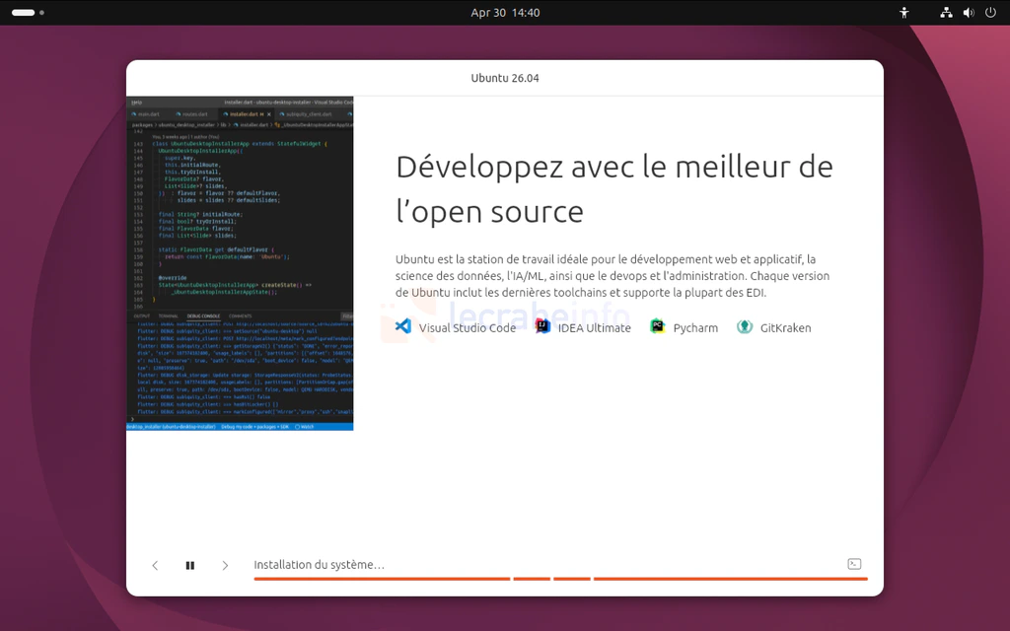Advance to the next slide
The image size is (1010, 631).
[225, 565]
